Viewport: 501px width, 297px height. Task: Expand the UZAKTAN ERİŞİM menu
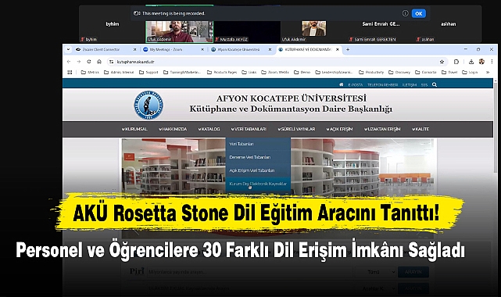pyautogui.click(x=382, y=129)
